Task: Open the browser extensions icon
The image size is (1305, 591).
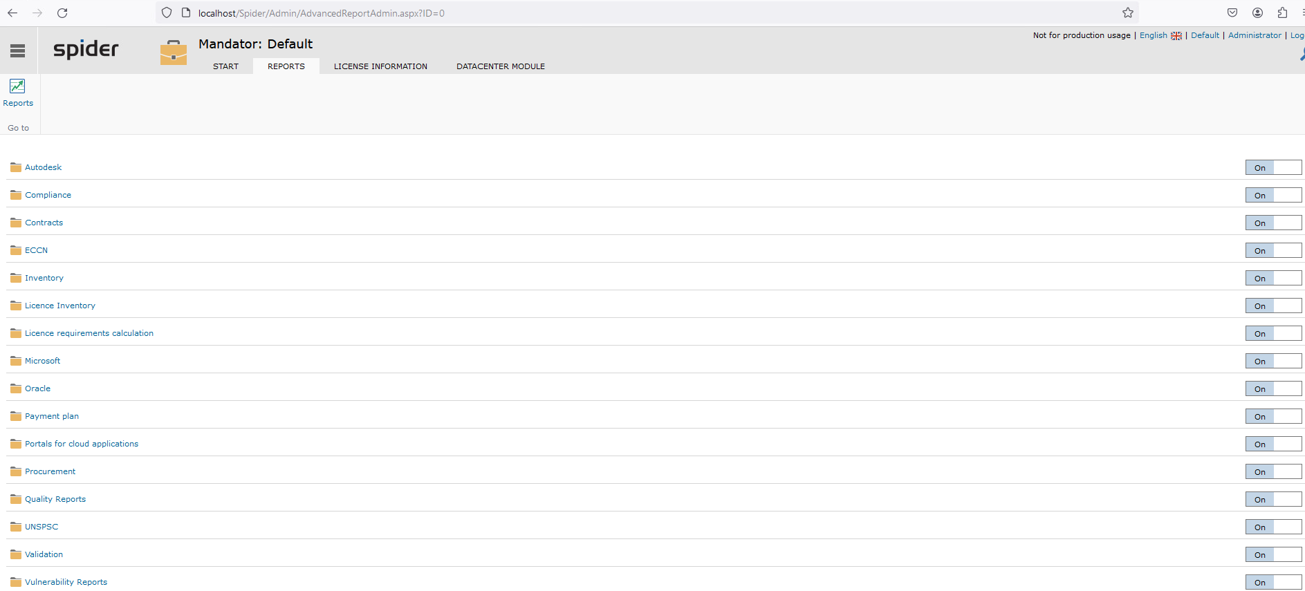Action: click(x=1283, y=12)
